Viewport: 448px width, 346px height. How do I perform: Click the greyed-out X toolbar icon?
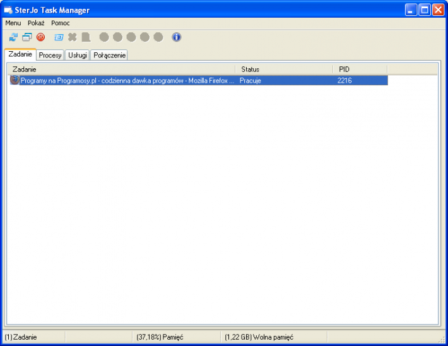(x=73, y=37)
